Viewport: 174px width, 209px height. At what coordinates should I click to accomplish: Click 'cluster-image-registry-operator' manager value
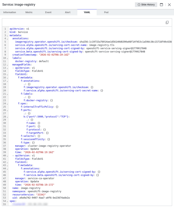49,146
